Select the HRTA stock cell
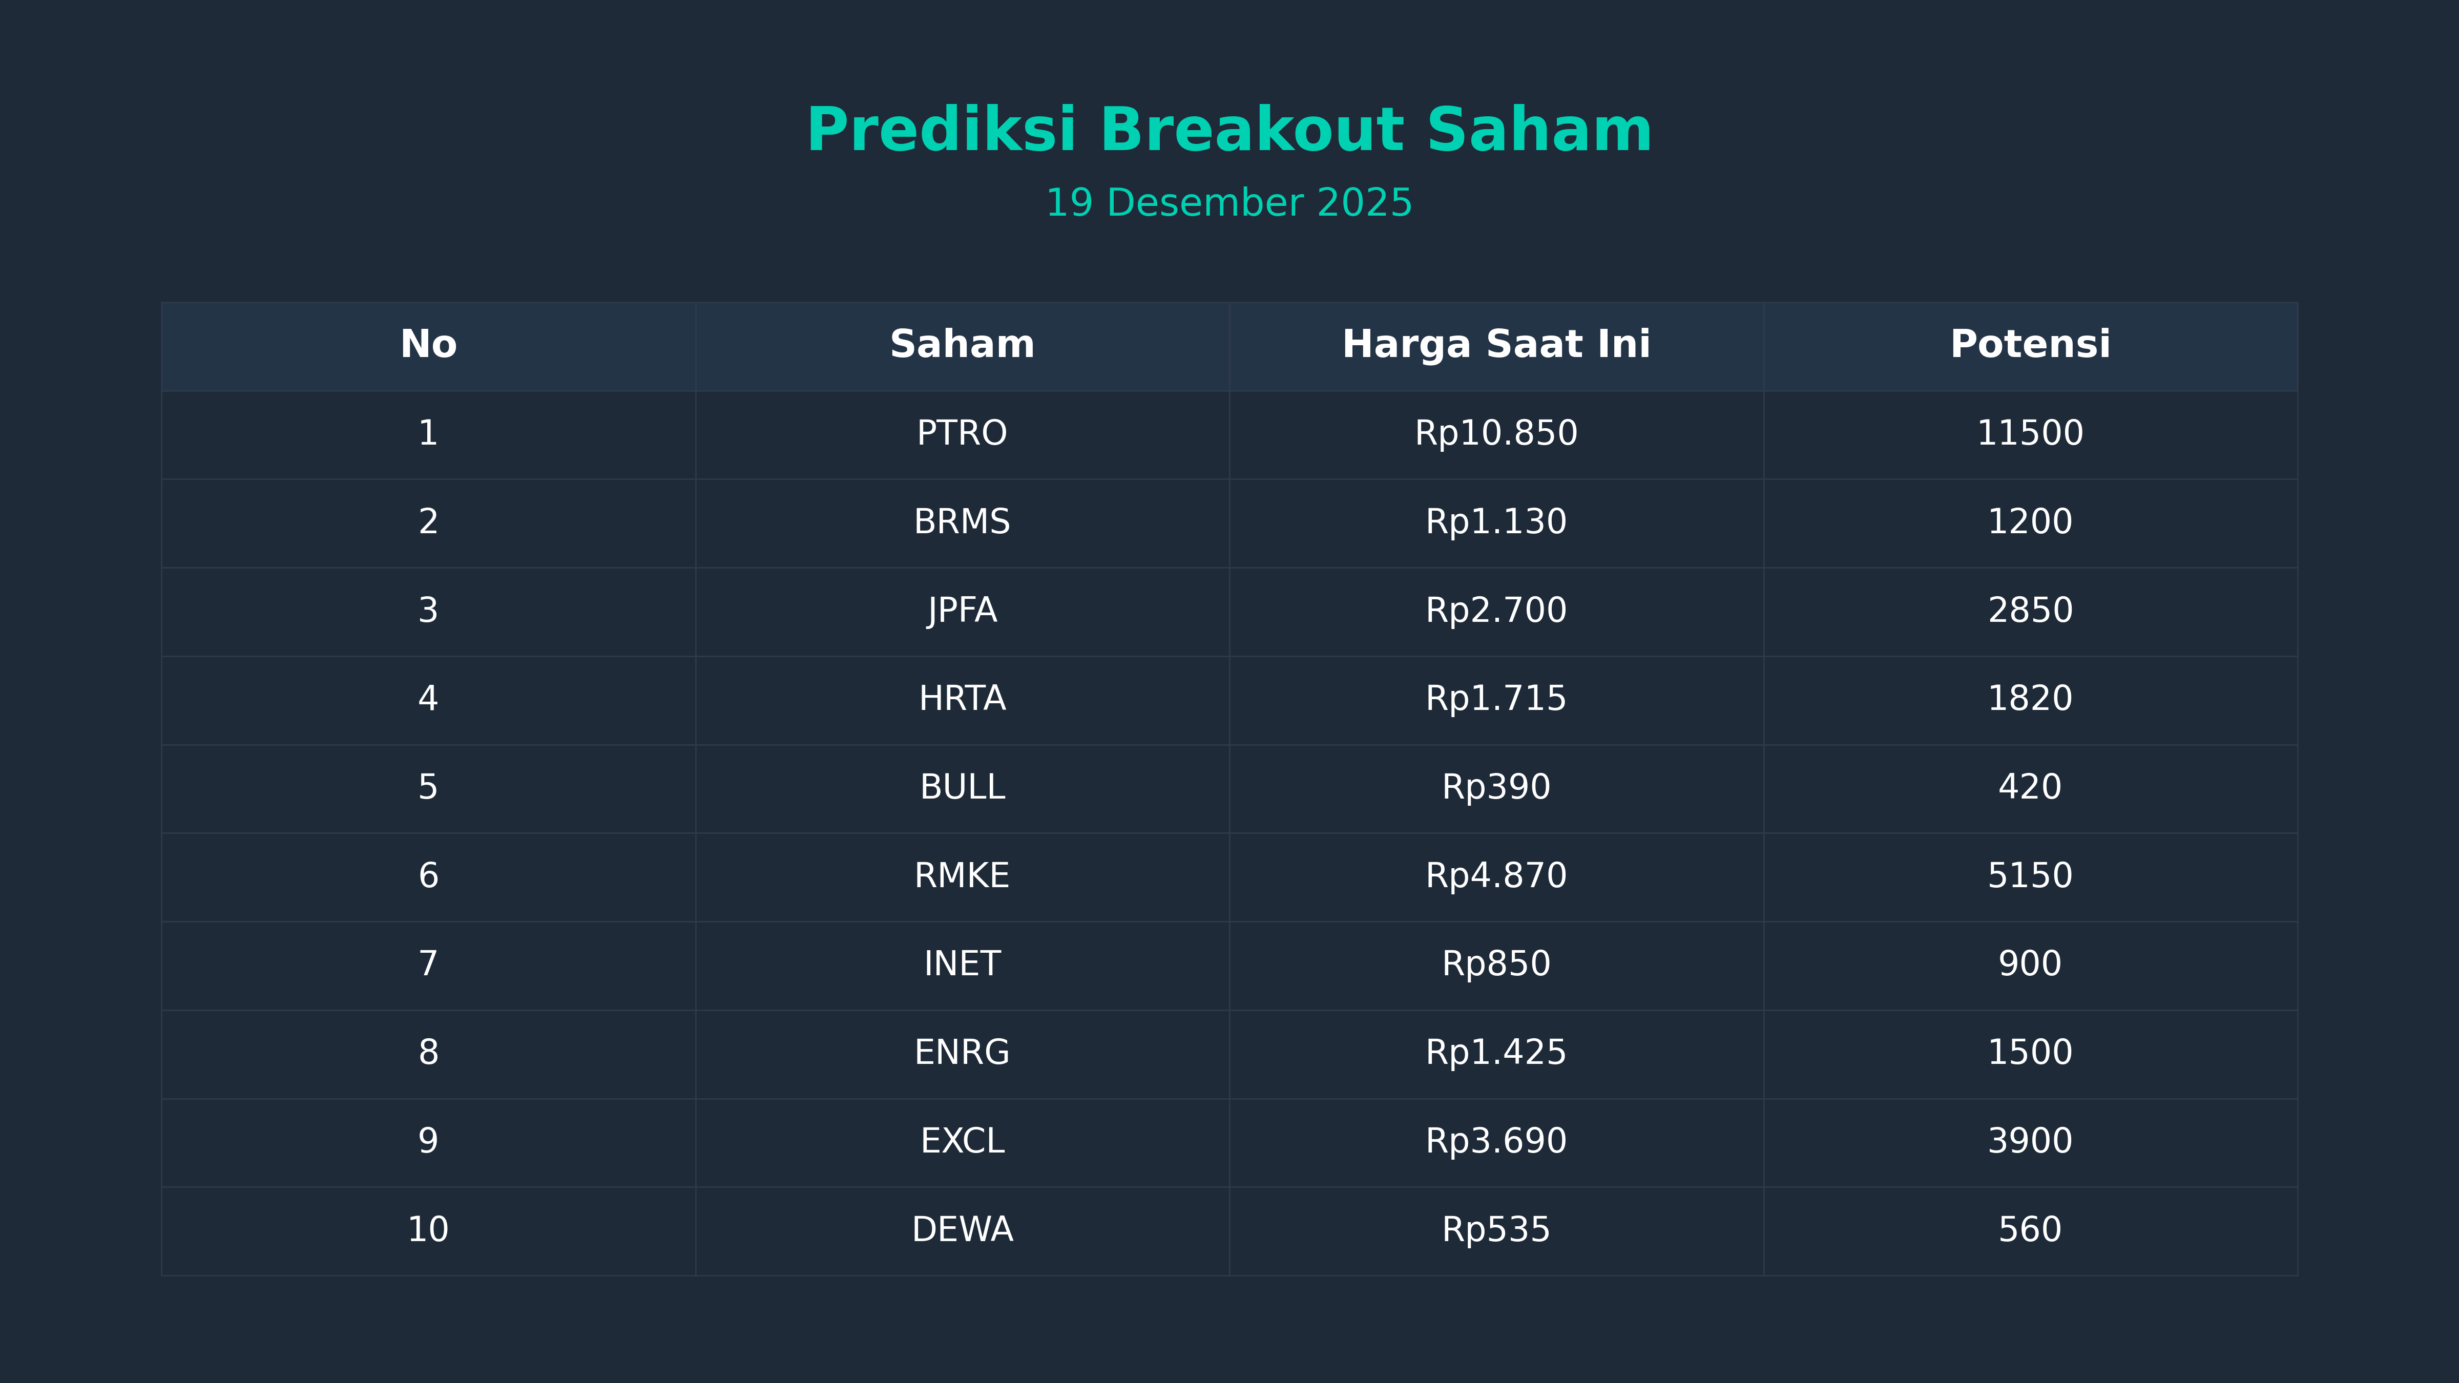Screen dimensions: 2459x1383 coord(962,699)
